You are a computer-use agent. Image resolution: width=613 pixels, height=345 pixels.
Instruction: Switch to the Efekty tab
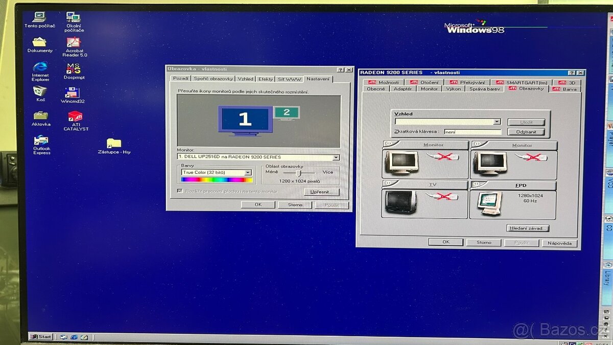[x=266, y=79]
